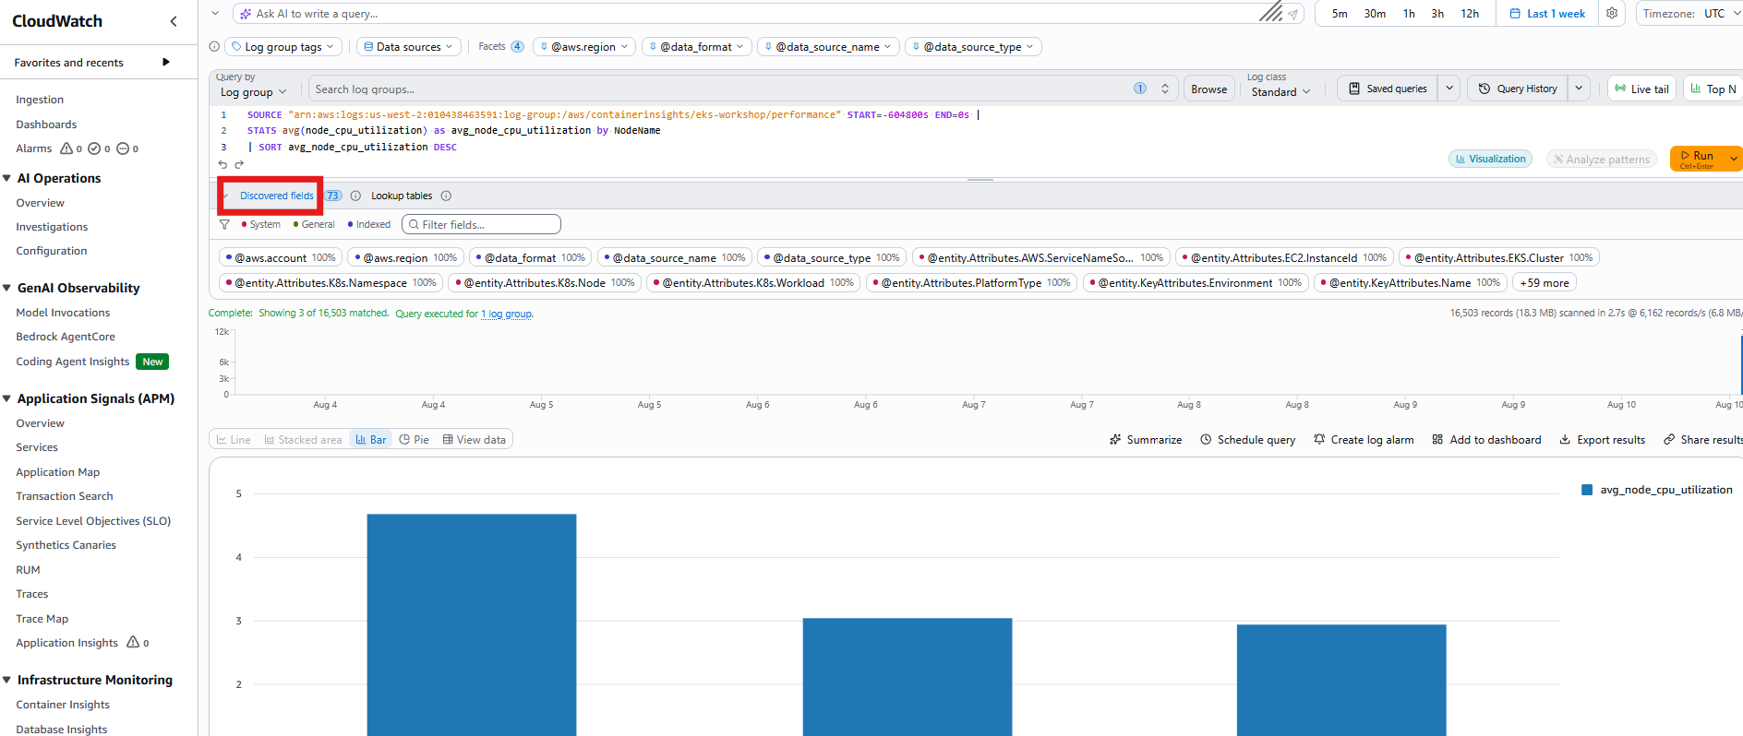Undo the last query edit
The width and height of the screenshot is (1743, 736).
pos(222,164)
